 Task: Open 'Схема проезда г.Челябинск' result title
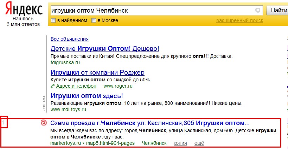coord(150,123)
